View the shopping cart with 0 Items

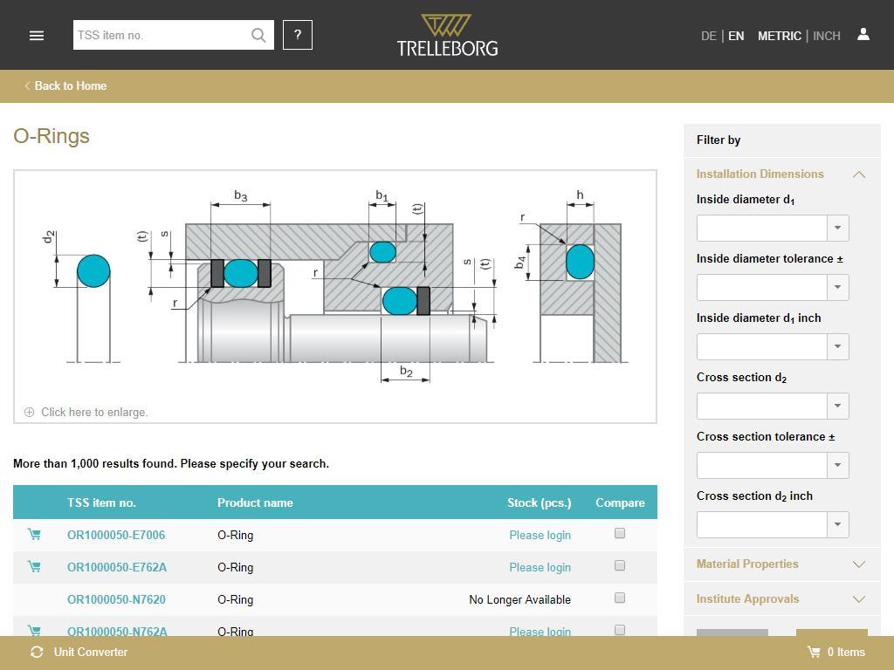coord(836,653)
